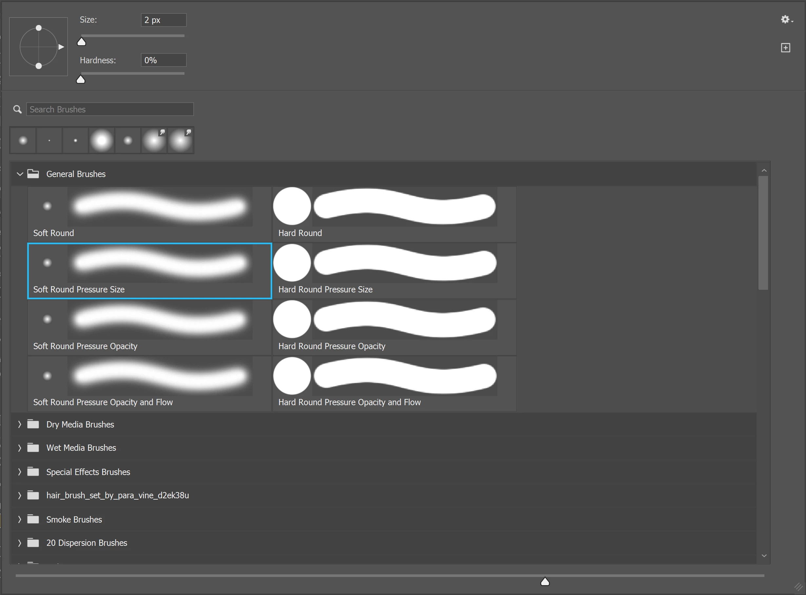Select the large soft recent brush thumbnail
Screen dimensions: 806x595
(x=102, y=140)
